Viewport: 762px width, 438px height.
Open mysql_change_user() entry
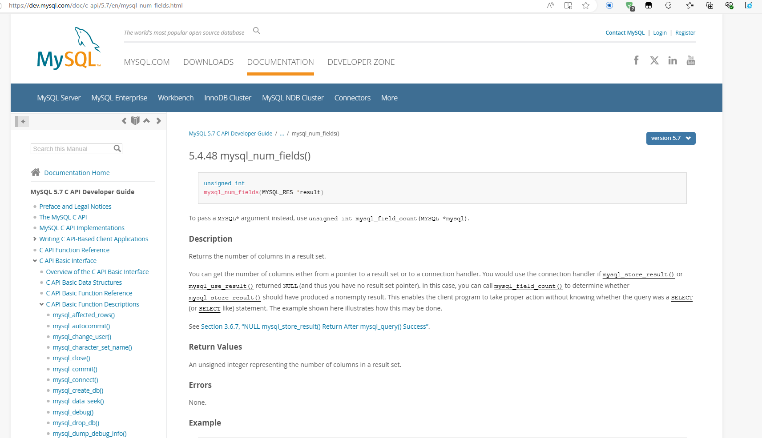coord(82,337)
